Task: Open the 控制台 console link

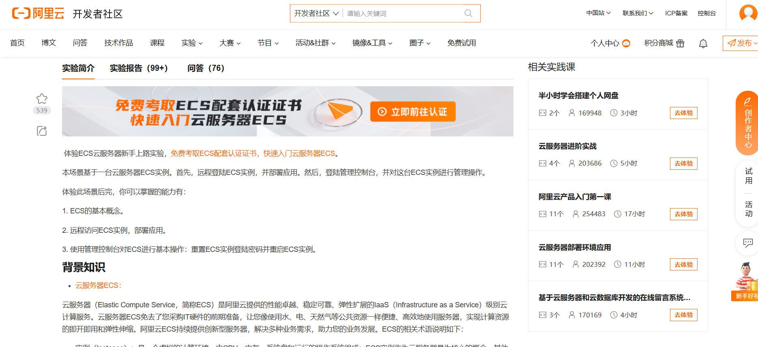Action: coord(706,13)
